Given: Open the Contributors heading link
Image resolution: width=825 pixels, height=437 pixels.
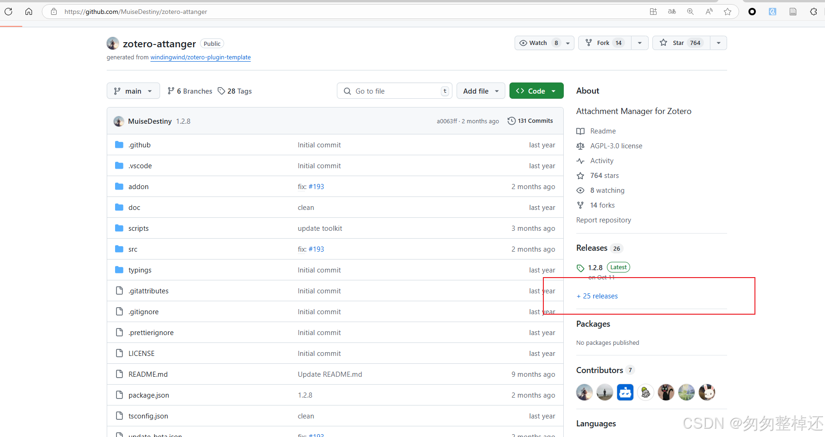Looking at the screenshot, I should coord(599,370).
